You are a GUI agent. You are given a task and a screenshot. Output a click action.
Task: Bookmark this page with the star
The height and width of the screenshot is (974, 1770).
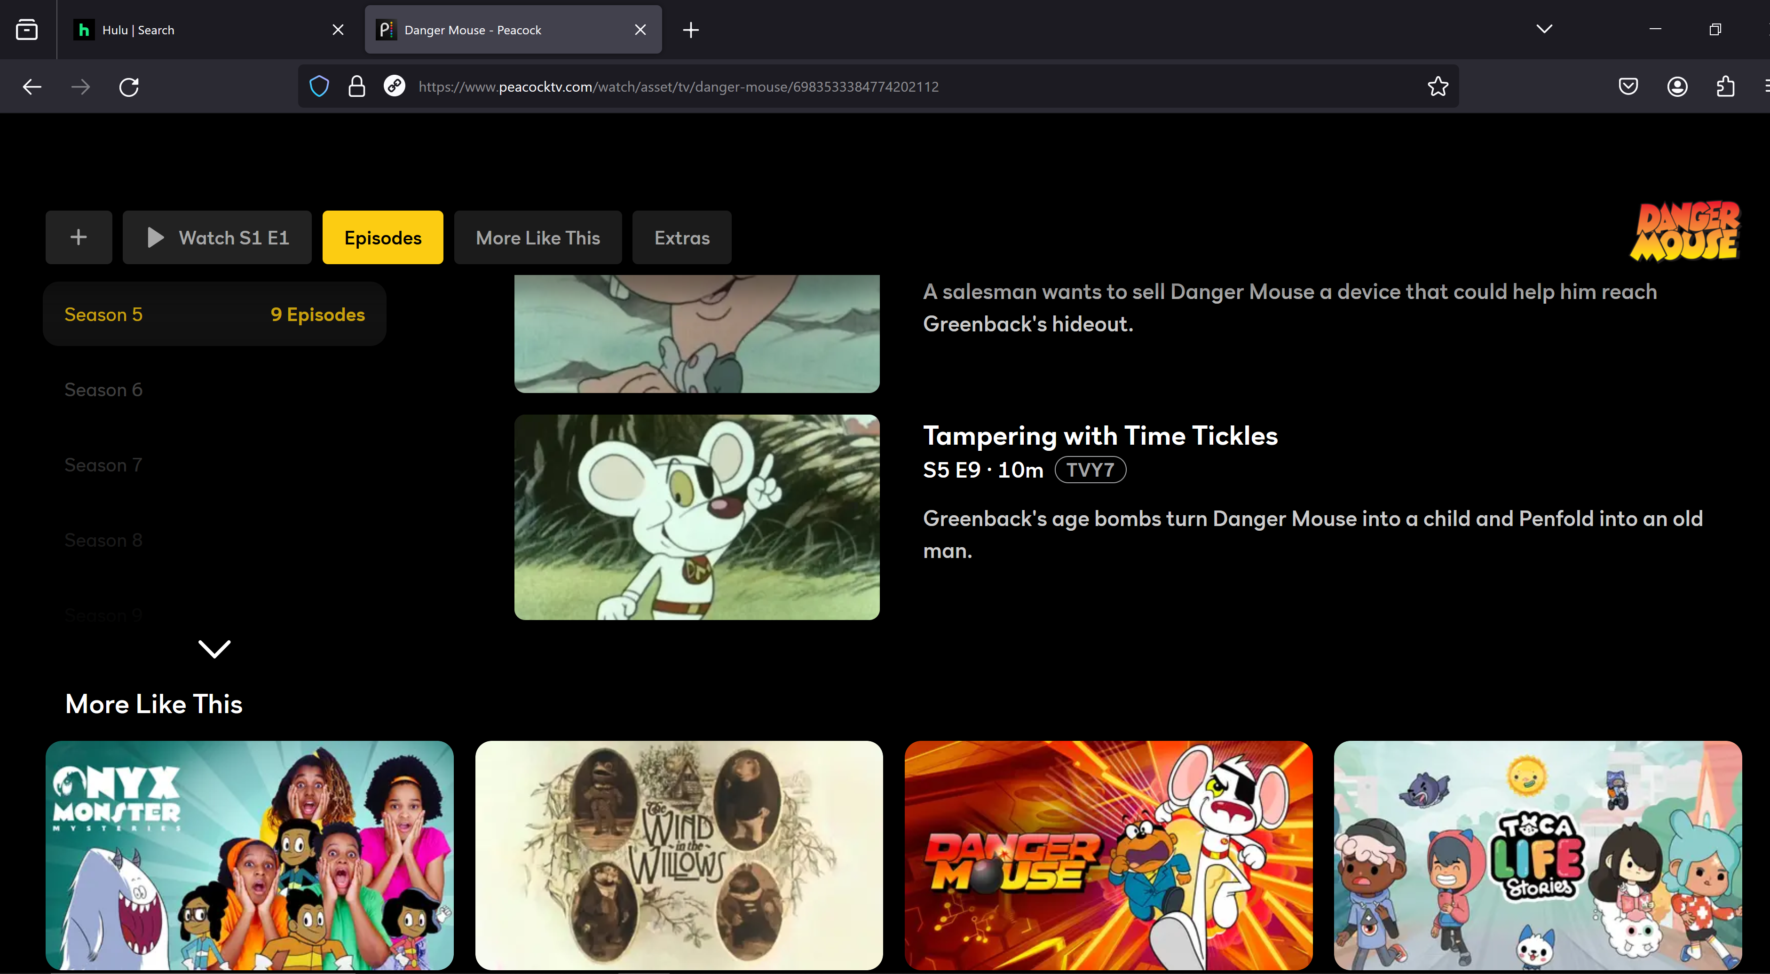(x=1438, y=86)
